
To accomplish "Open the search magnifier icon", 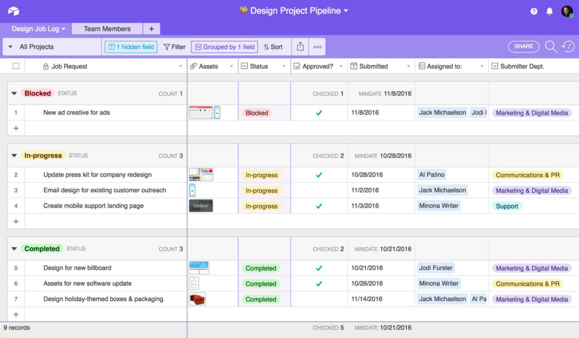I will click(x=551, y=46).
